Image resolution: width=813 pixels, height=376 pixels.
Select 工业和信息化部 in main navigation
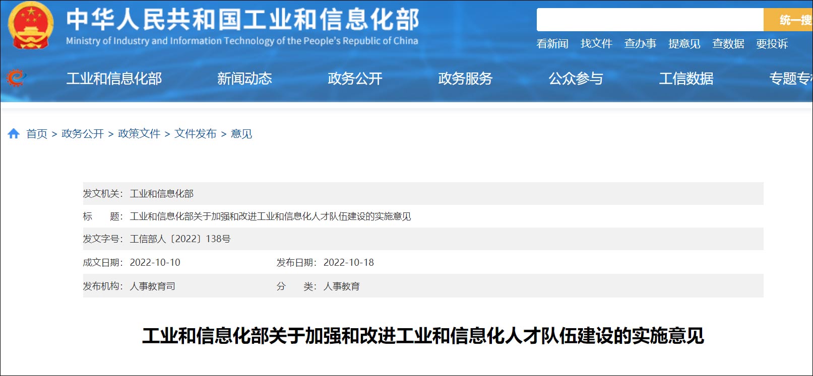(x=114, y=79)
